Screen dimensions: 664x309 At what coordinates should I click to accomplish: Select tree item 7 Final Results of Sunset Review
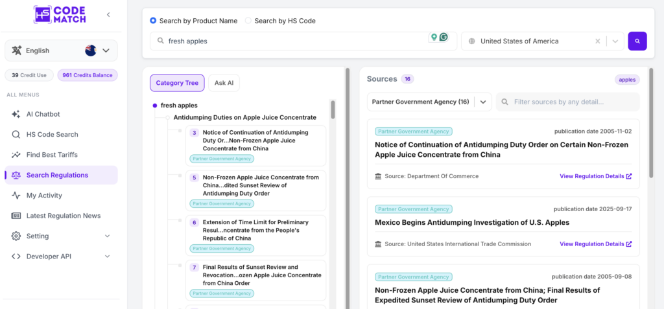click(255, 280)
